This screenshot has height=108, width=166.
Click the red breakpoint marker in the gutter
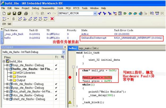(x=70, y=77)
